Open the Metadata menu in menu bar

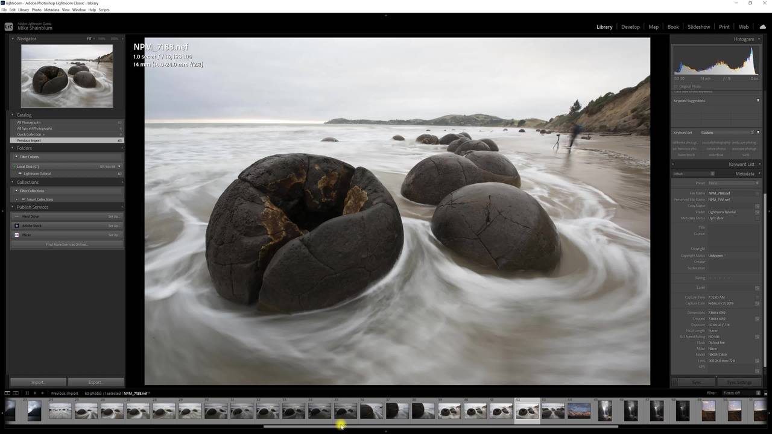pos(52,10)
